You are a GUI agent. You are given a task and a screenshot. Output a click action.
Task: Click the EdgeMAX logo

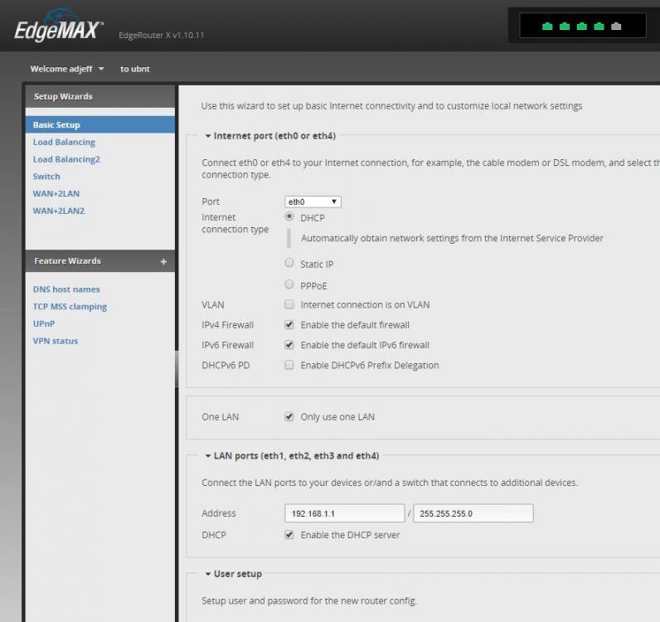59,29
